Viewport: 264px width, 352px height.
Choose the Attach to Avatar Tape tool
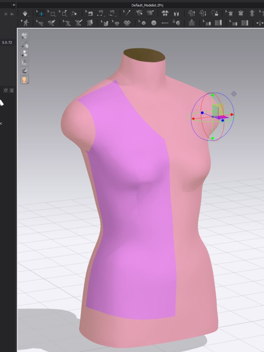pos(241,14)
